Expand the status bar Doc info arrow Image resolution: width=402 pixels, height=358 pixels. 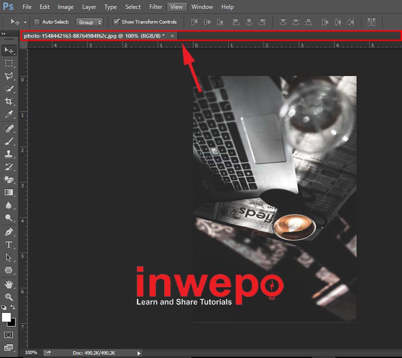pyautogui.click(x=139, y=353)
